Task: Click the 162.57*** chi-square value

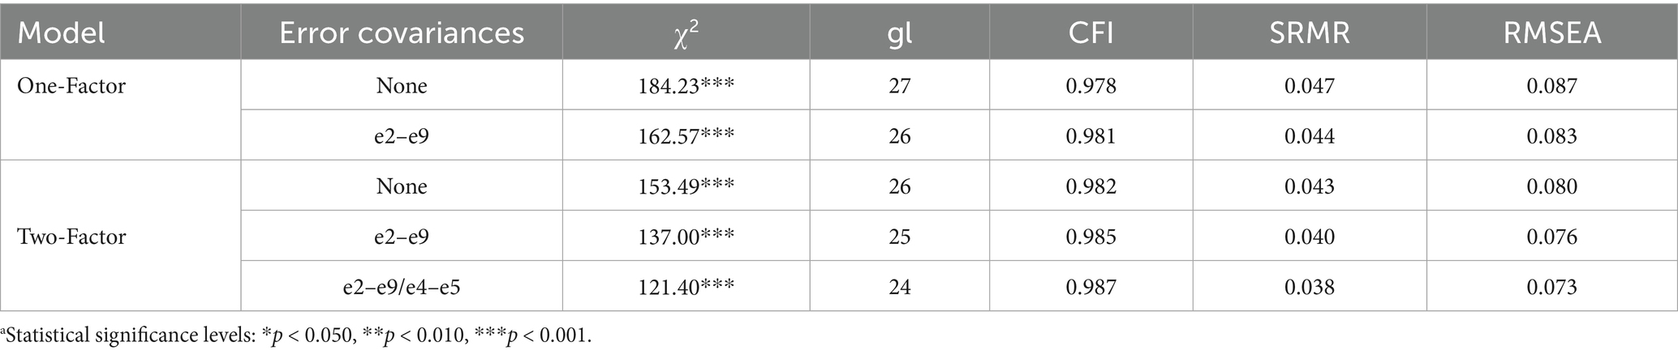Action: pyautogui.click(x=686, y=136)
